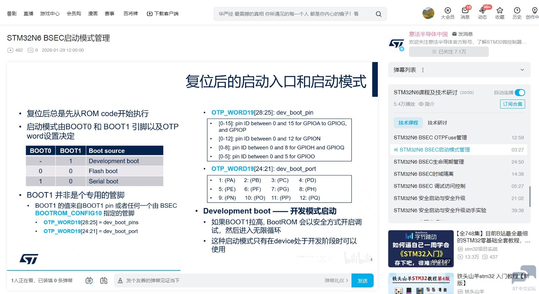The height and width of the screenshot is (294, 539).
Task: Open 百将牌 in top navigation
Action: (131, 14)
